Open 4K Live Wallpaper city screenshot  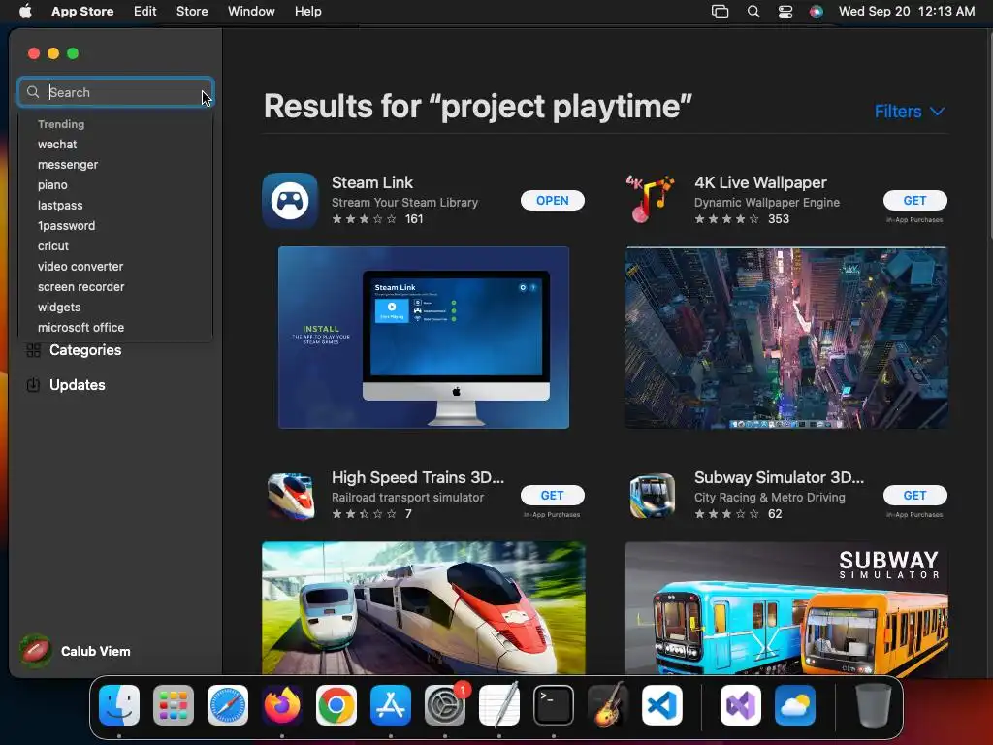[785, 338]
